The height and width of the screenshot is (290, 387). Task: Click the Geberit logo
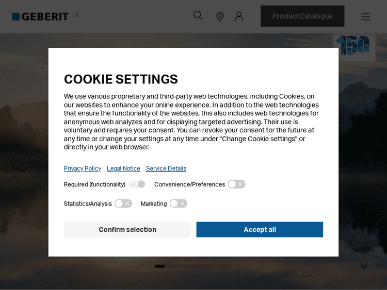(40, 16)
